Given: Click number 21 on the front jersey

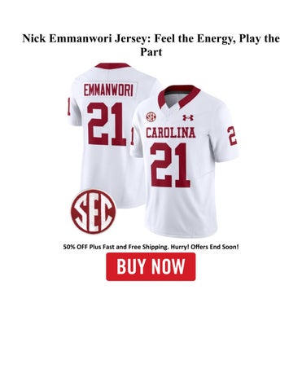Looking at the screenshot, I should point(170,165).
